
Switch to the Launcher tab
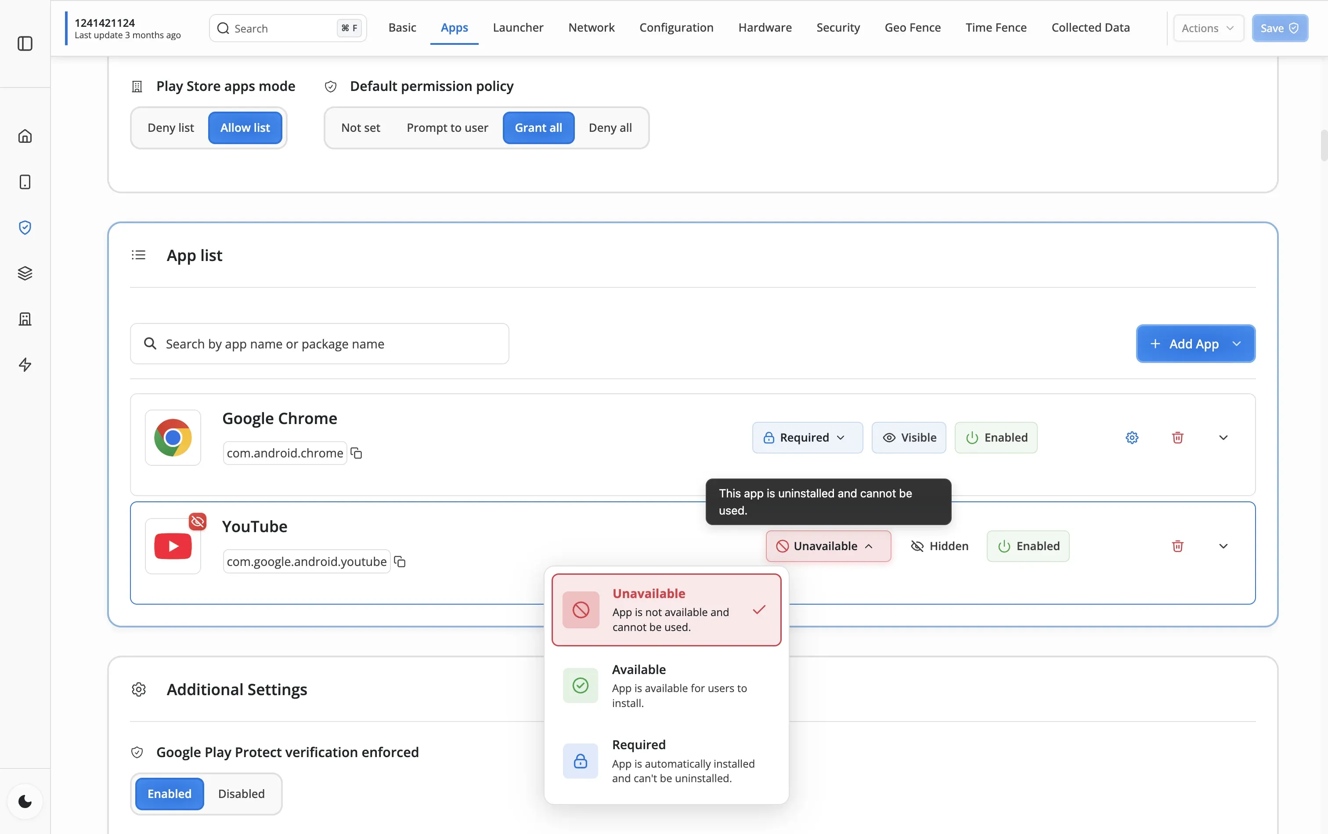tap(518, 28)
